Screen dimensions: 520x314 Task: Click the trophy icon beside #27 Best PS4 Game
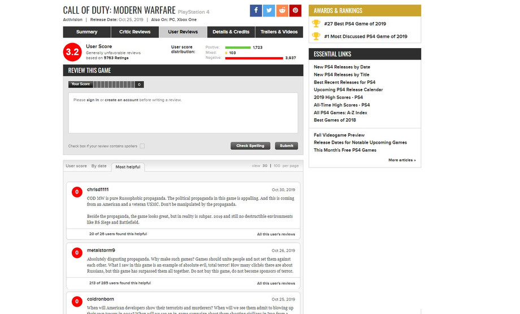pos(316,24)
